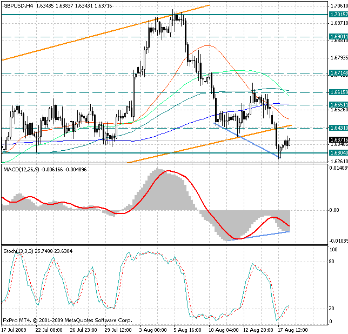Select the MACD(12,26,9) indicator label

22,170
